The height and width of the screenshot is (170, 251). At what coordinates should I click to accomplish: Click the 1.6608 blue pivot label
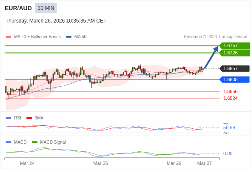234,79
